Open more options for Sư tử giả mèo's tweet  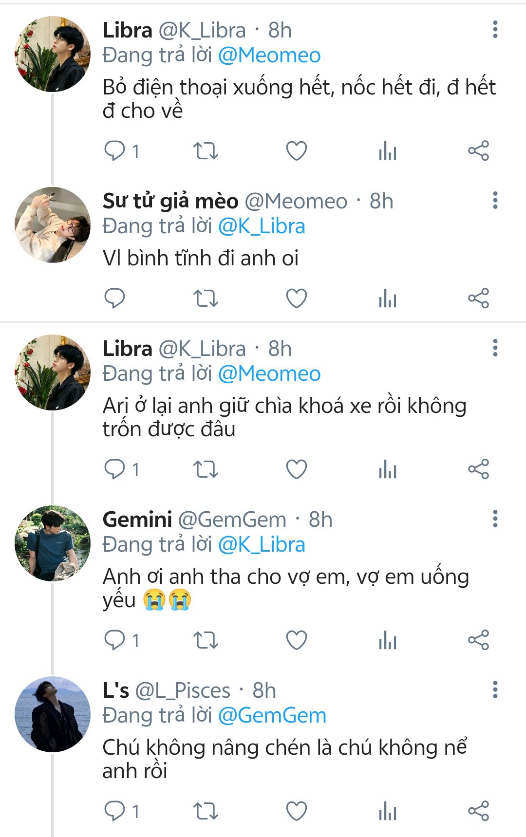[495, 201]
